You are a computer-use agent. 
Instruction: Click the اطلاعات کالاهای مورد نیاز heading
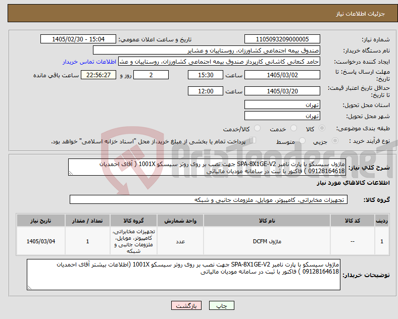[353, 183]
